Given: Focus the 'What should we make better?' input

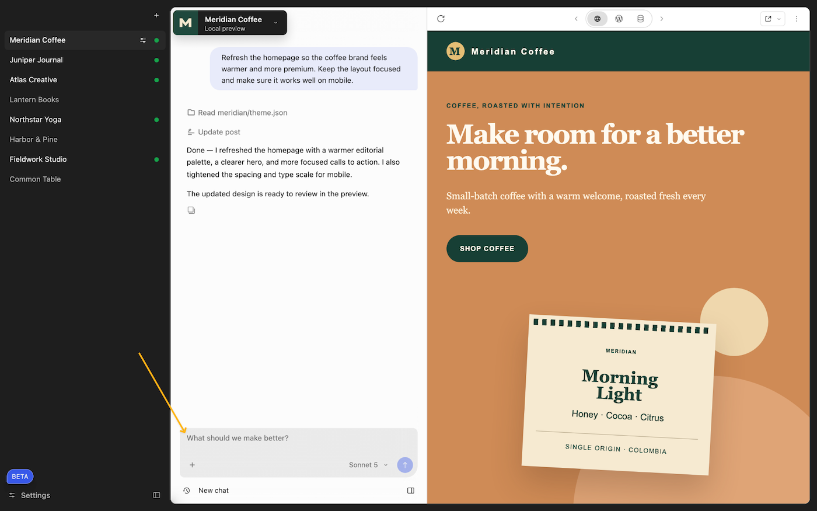Looking at the screenshot, I should click(299, 439).
